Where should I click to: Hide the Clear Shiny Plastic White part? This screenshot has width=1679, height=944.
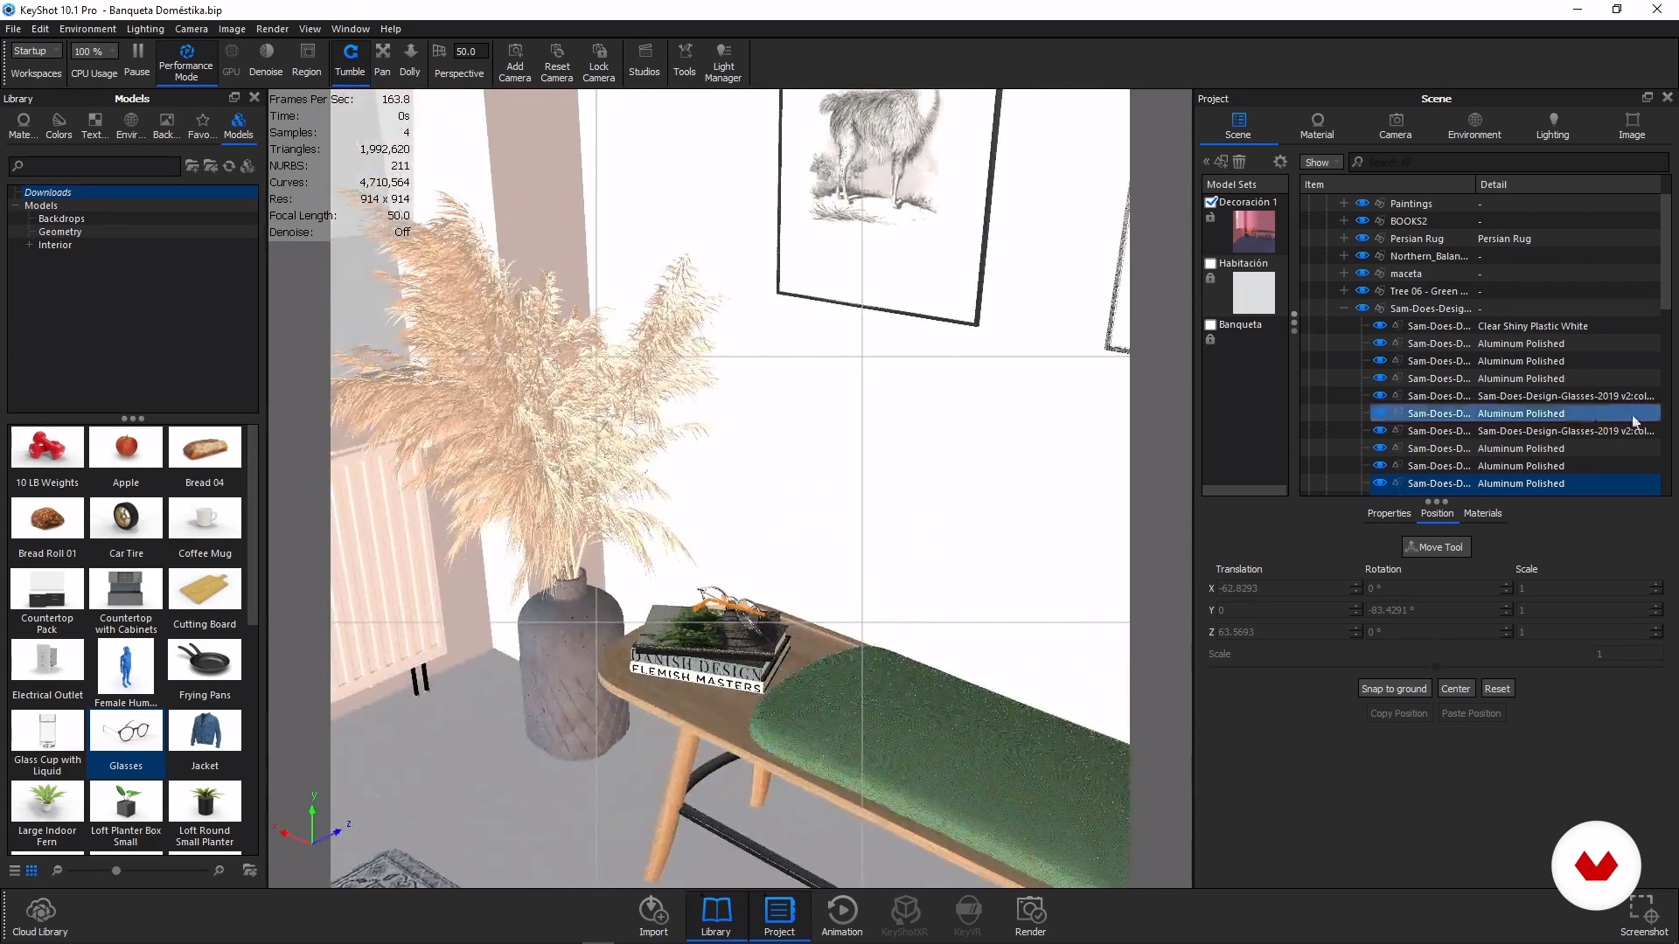click(1379, 325)
